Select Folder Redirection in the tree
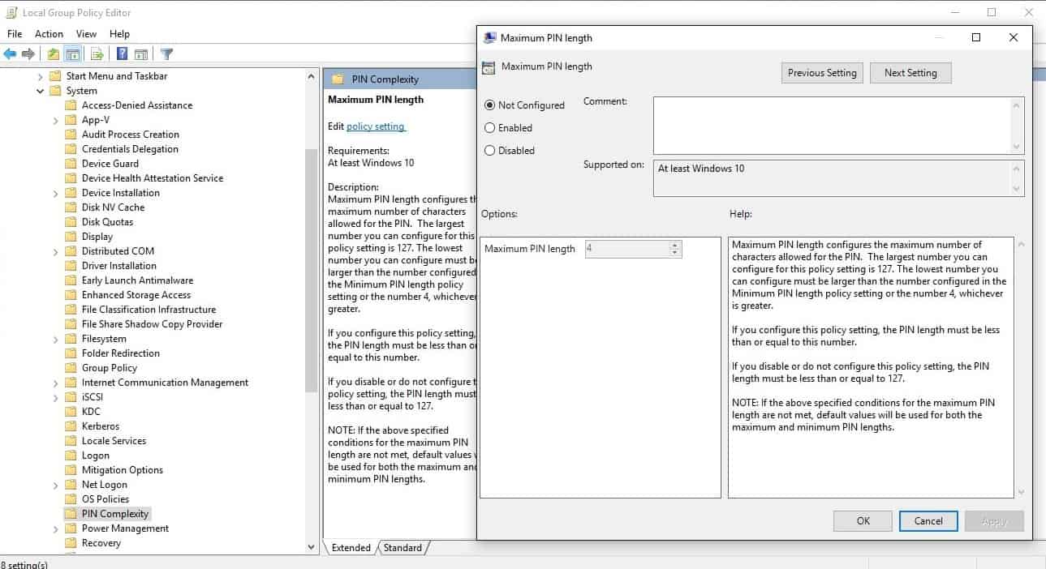The height and width of the screenshot is (569, 1046). pyautogui.click(x=121, y=353)
